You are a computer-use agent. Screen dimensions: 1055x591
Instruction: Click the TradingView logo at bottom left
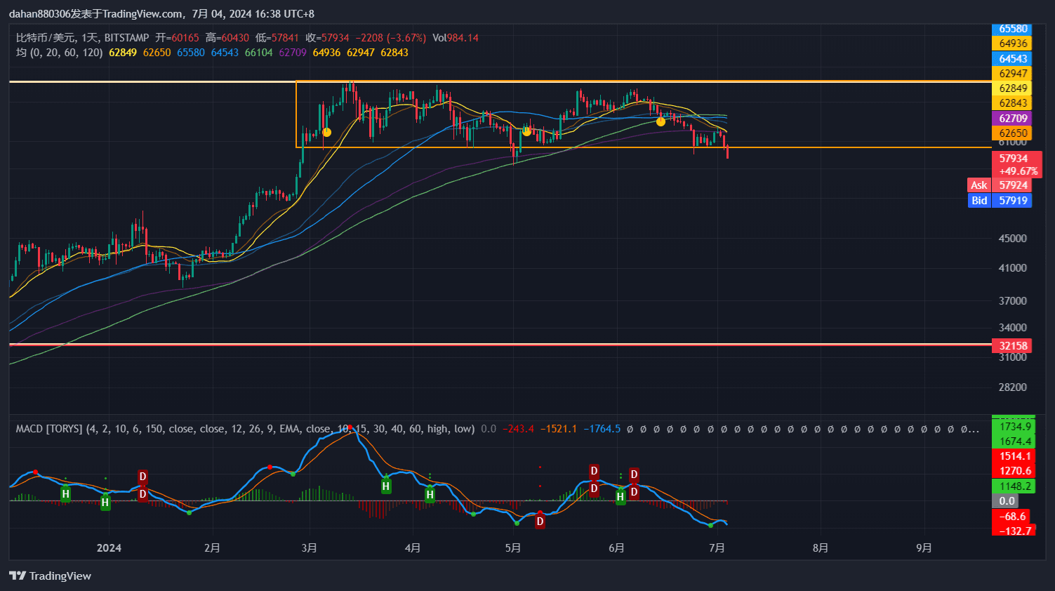click(x=51, y=576)
